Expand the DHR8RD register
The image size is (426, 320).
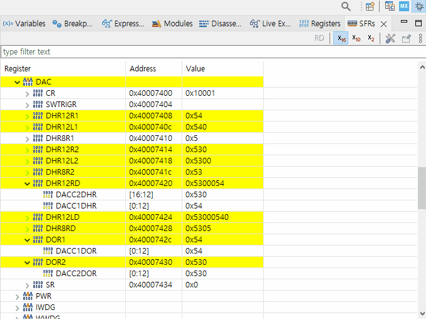pos(27,229)
